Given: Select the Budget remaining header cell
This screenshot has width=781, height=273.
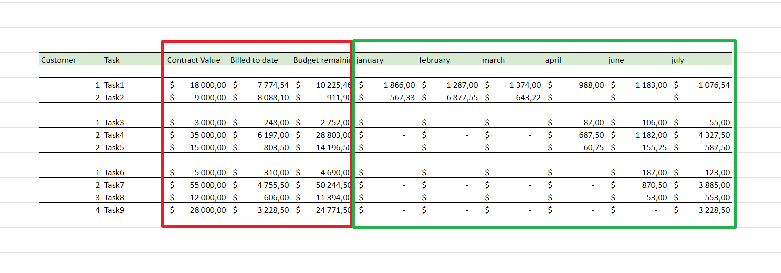Looking at the screenshot, I should point(323,59).
